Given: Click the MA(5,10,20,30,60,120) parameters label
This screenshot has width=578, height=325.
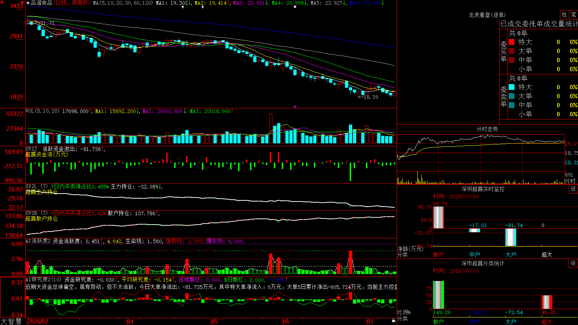Looking at the screenshot, I should pyautogui.click(x=123, y=3).
